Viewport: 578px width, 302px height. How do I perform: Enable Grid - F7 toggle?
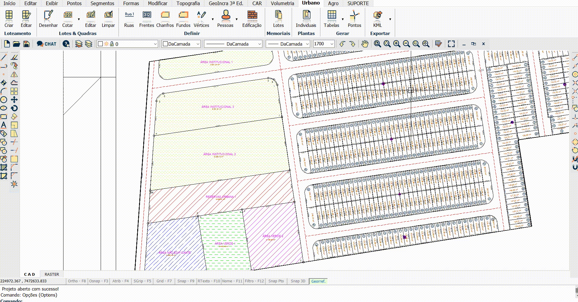point(164,281)
